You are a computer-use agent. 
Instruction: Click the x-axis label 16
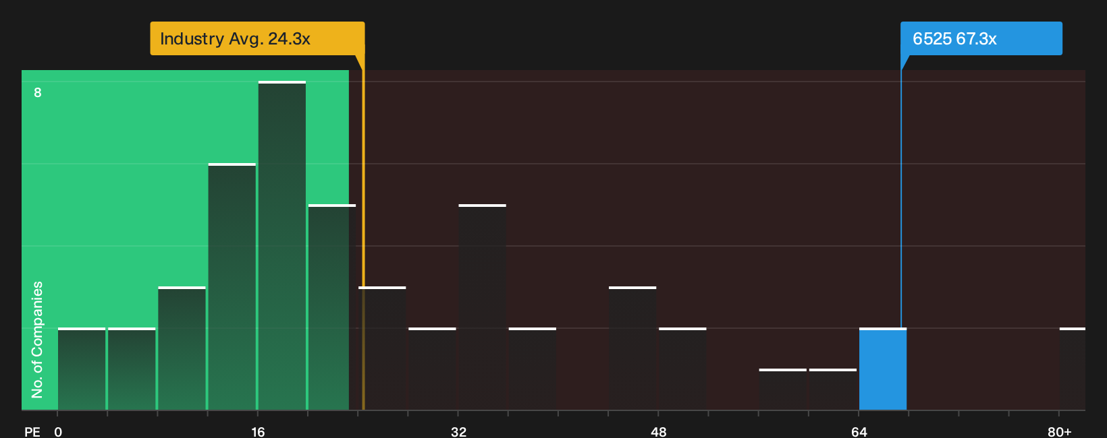[x=258, y=431]
